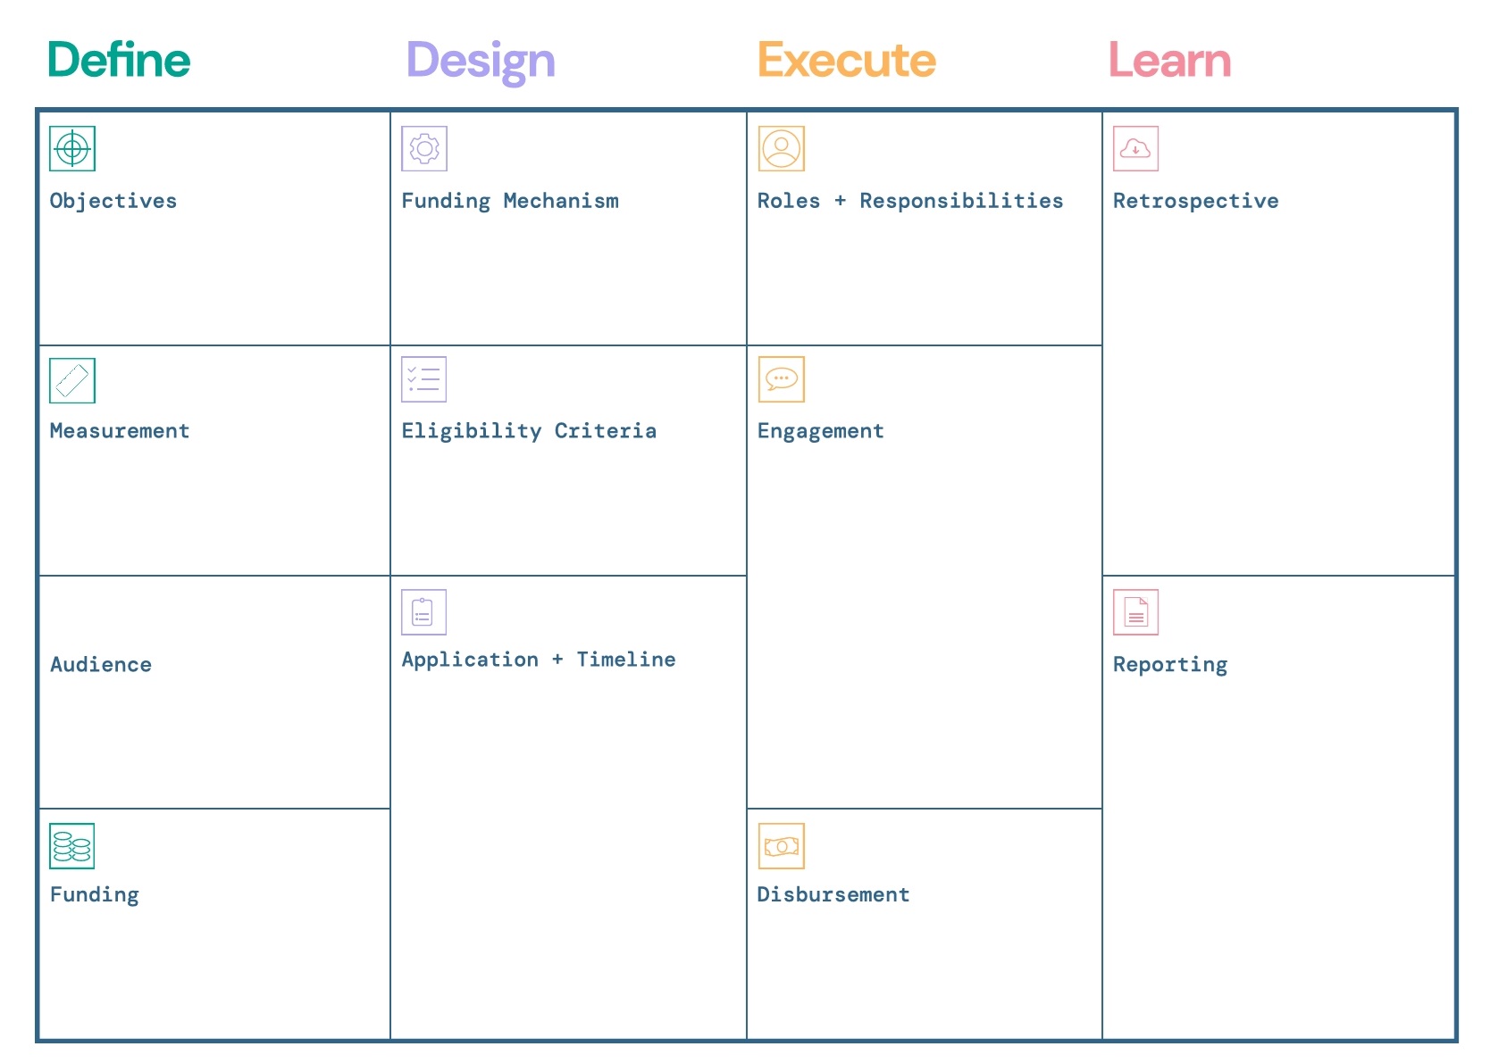
Task: Select the Define column heading
Action: pyautogui.click(x=119, y=61)
